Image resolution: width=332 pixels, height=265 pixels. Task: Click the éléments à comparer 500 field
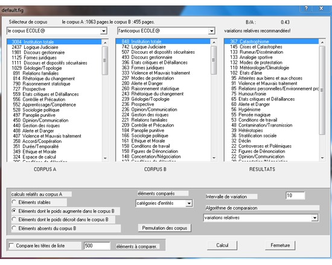[x=97, y=246]
